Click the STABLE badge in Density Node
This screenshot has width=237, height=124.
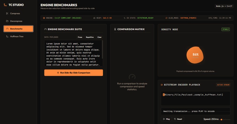[x=226, y=29]
